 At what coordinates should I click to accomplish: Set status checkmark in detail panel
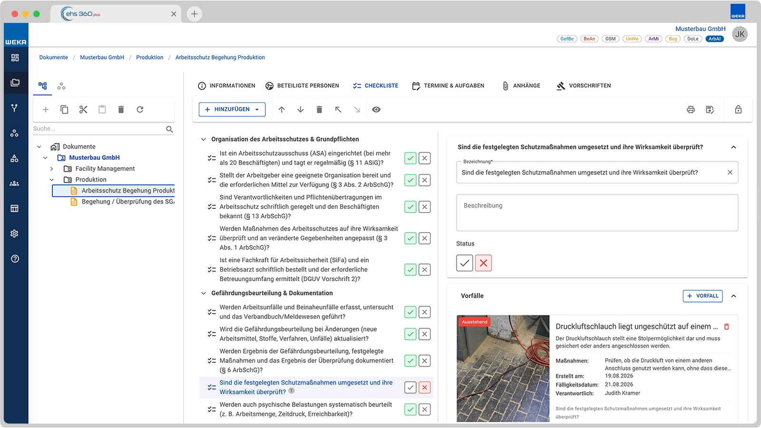[x=465, y=263]
